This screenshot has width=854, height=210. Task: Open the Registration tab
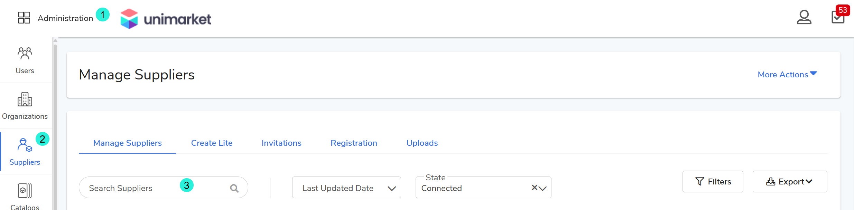point(354,143)
